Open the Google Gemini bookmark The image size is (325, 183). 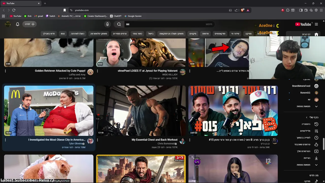(133, 16)
